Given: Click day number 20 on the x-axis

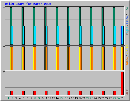Looking at the screenshot, I should [80, 98].
